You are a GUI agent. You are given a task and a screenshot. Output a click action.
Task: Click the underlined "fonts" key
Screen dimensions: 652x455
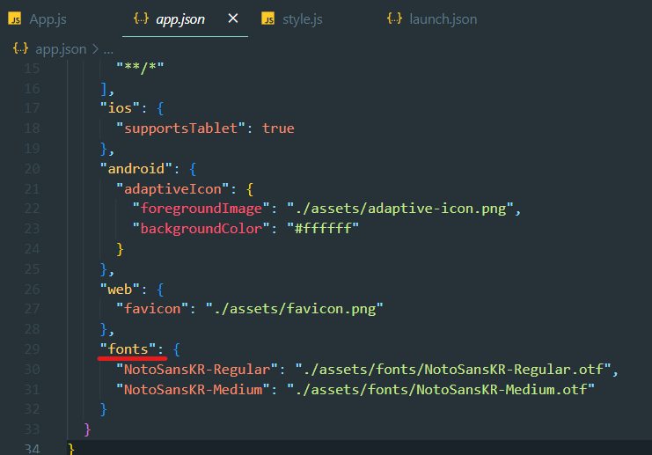click(128, 349)
